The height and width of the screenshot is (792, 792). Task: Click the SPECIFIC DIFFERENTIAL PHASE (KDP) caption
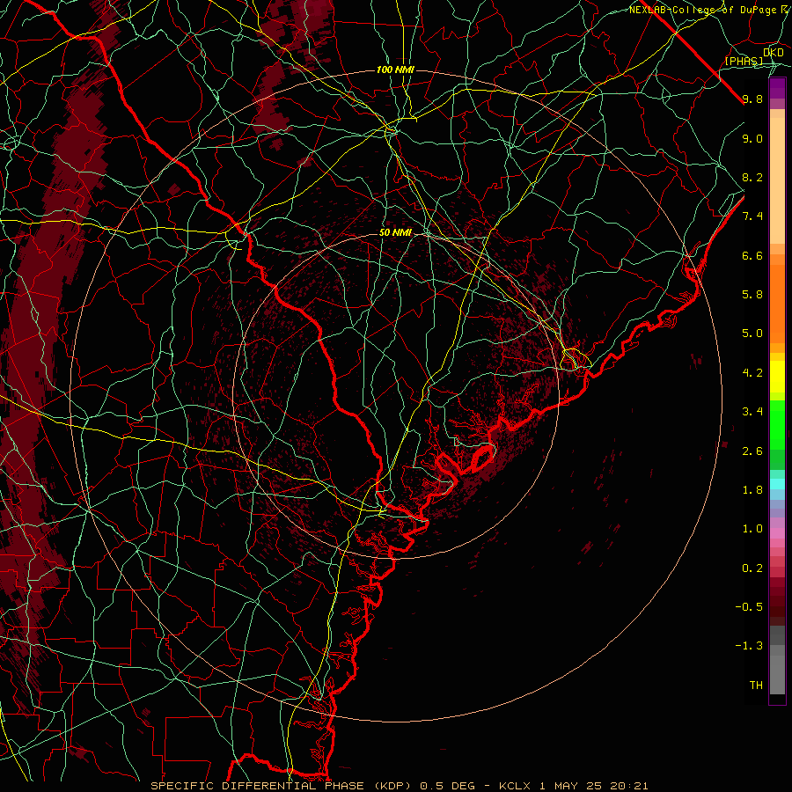click(281, 786)
